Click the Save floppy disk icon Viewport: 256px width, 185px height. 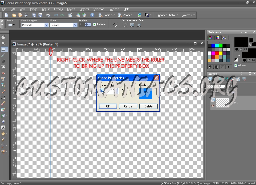[34, 15]
